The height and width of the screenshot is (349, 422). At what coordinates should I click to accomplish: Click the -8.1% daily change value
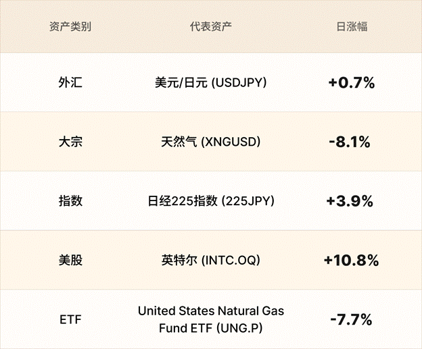click(352, 142)
